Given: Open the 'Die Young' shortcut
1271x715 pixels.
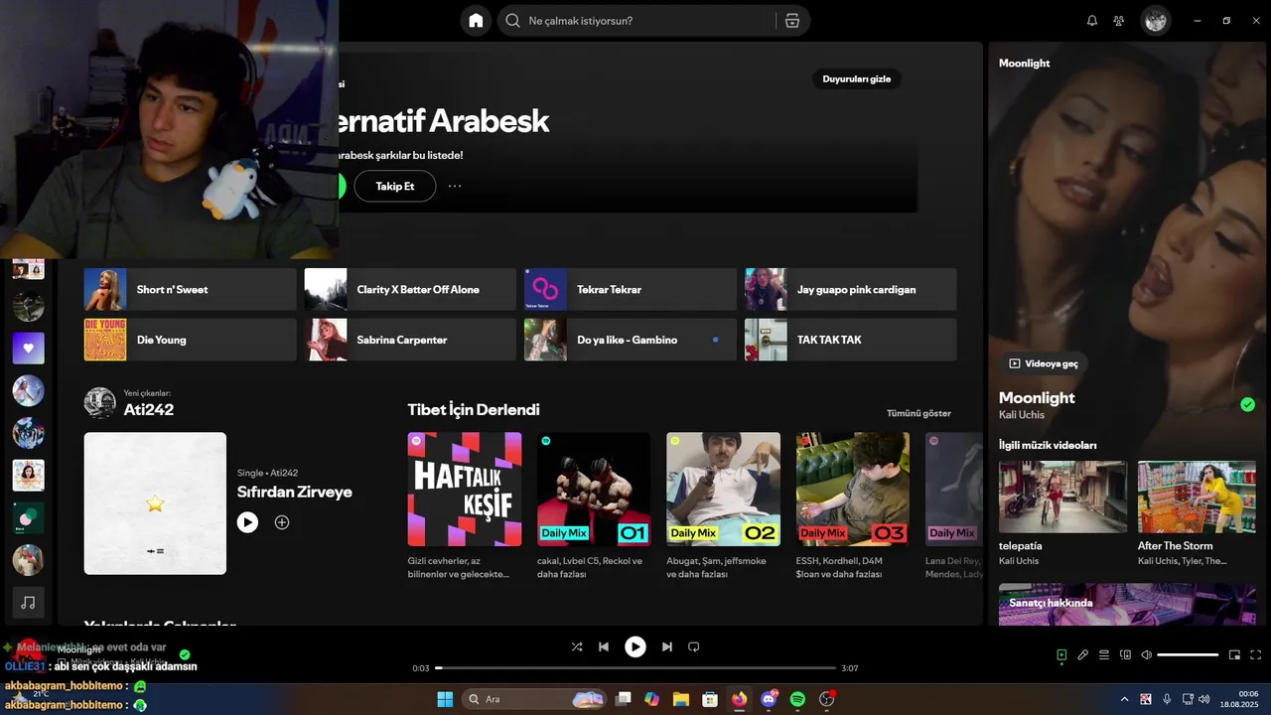Looking at the screenshot, I should click(190, 340).
